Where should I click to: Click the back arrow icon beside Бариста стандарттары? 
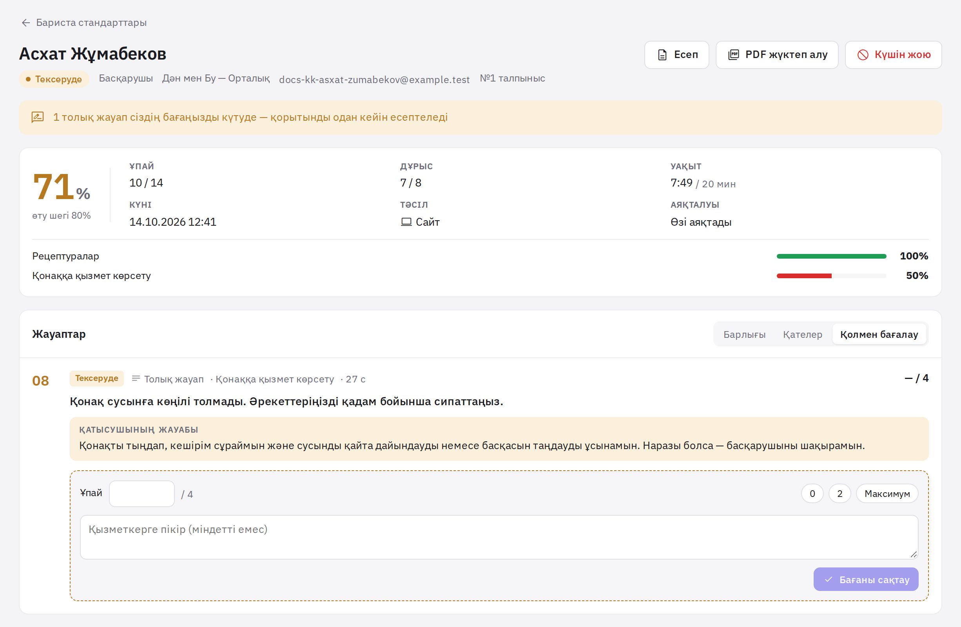[x=26, y=23]
